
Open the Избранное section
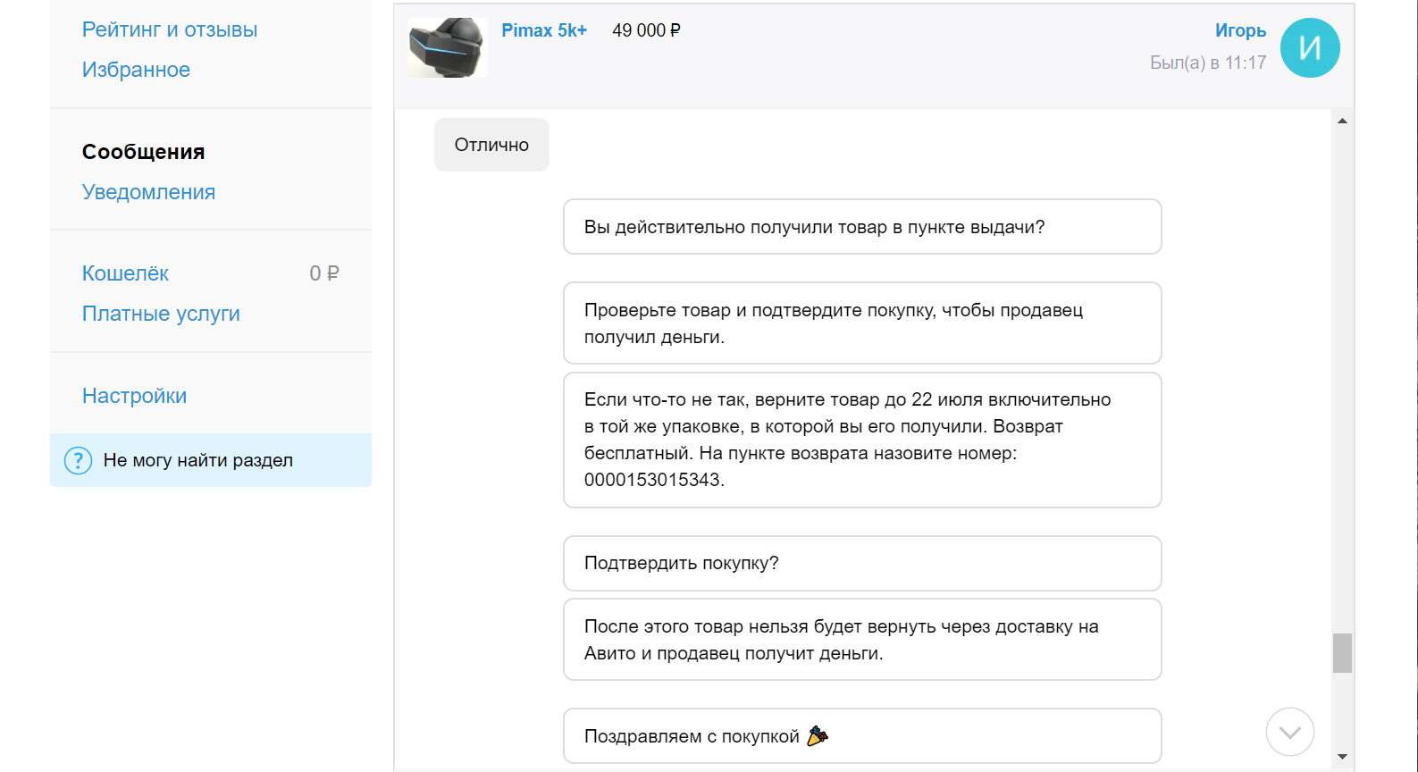(x=136, y=70)
